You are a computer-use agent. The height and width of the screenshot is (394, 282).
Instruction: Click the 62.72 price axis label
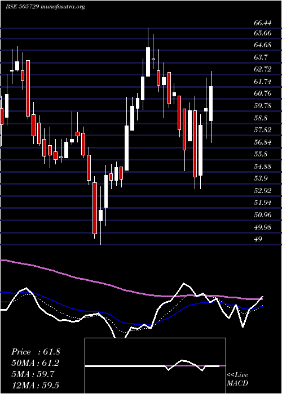coord(263,69)
